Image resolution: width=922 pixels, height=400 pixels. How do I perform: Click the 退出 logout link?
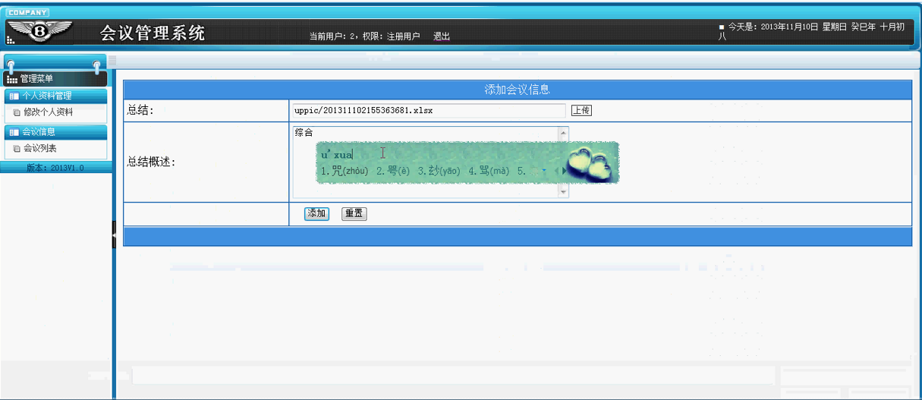click(x=442, y=36)
